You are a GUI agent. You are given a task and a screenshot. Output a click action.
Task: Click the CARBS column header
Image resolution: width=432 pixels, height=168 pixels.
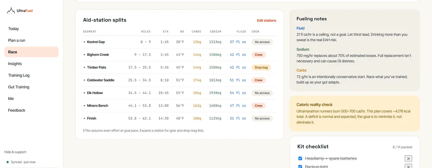[197, 31]
